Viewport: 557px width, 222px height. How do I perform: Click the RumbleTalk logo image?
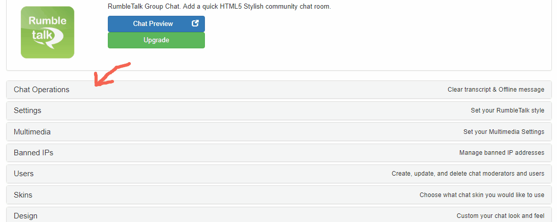[x=48, y=32]
